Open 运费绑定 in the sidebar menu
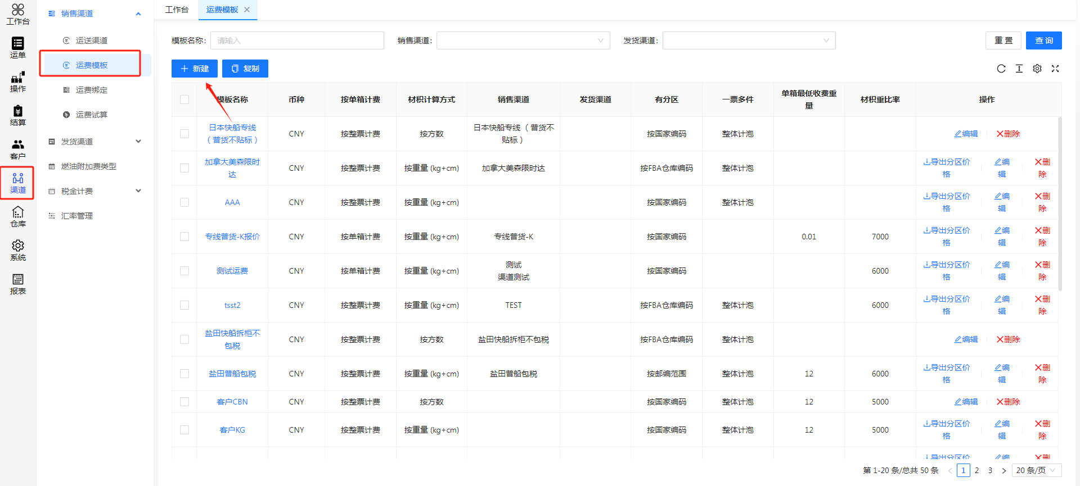Image resolution: width=1080 pixels, height=486 pixels. [92, 90]
